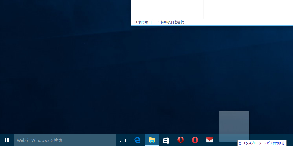Image resolution: width=293 pixels, height=146 pixels.
Task: Click the '1 個の項目' status text
Action: pos(144,22)
